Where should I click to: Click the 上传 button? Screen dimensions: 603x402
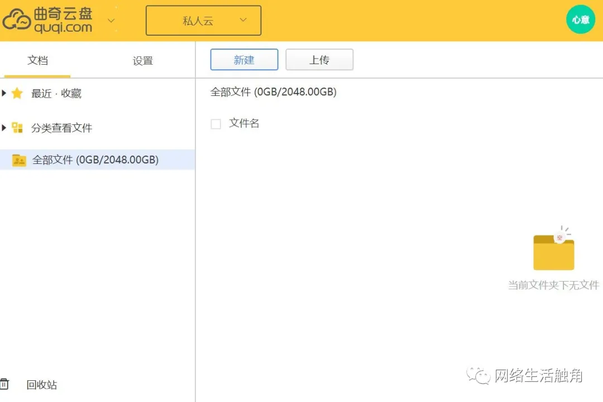pos(319,59)
